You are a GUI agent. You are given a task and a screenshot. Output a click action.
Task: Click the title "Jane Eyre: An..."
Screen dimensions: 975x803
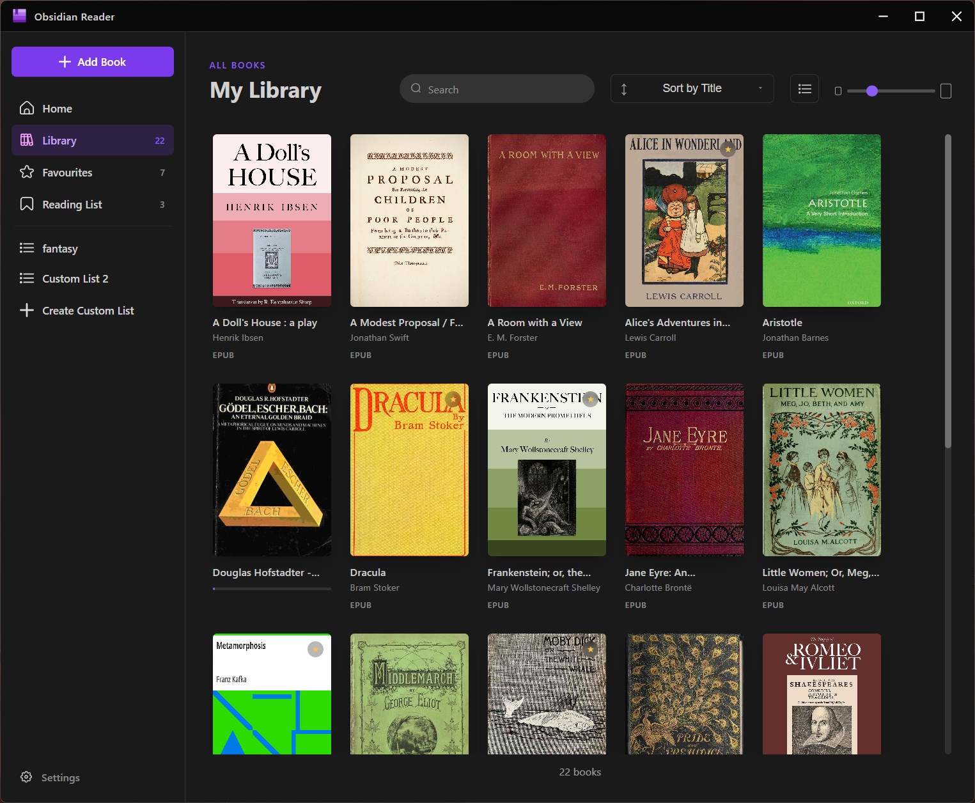click(660, 572)
